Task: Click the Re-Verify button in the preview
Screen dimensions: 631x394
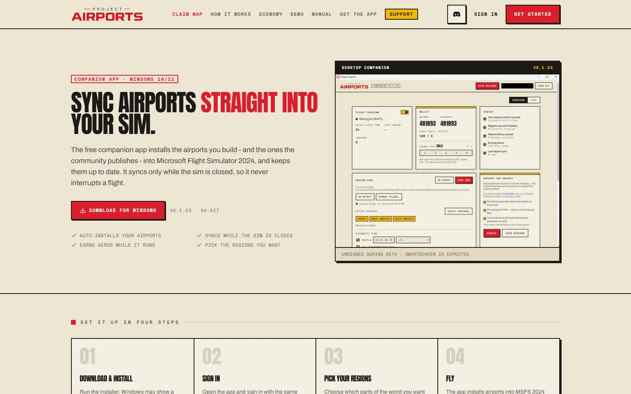Action: 444,180
